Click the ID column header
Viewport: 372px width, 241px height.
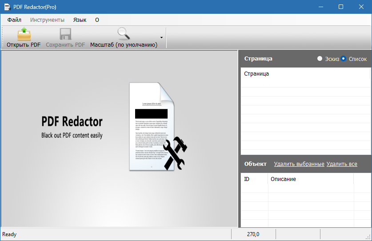pos(255,179)
